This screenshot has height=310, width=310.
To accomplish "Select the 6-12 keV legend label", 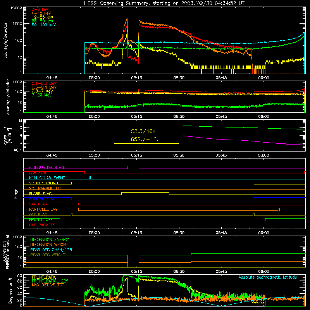I will (x=41, y=13).
